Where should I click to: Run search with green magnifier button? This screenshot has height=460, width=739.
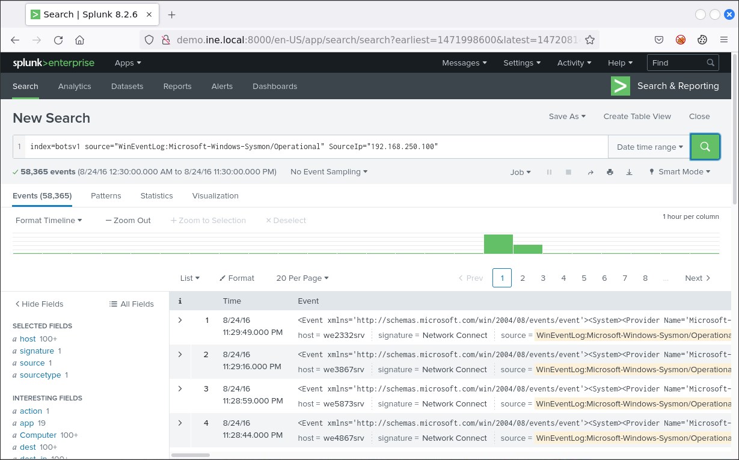(x=705, y=147)
